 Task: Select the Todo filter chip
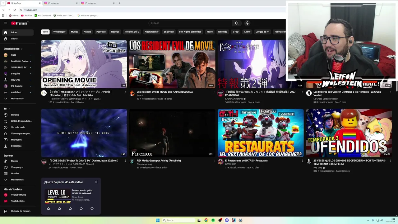(x=45, y=32)
